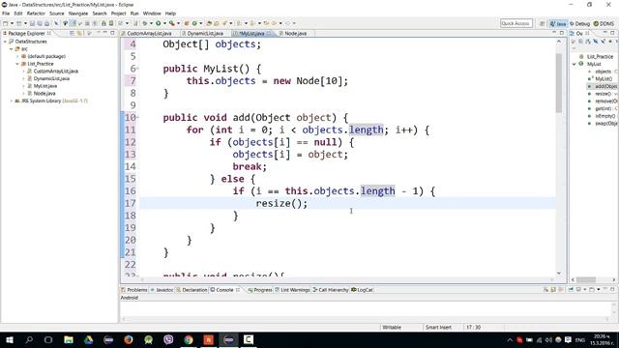The height and width of the screenshot is (348, 619).
Task: Open Viber from the taskbar
Action: (x=168, y=339)
